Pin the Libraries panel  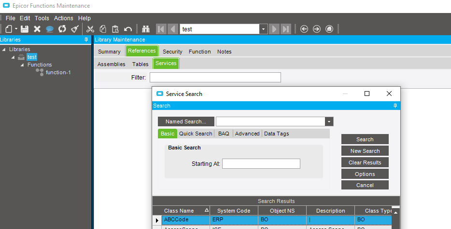86,40
